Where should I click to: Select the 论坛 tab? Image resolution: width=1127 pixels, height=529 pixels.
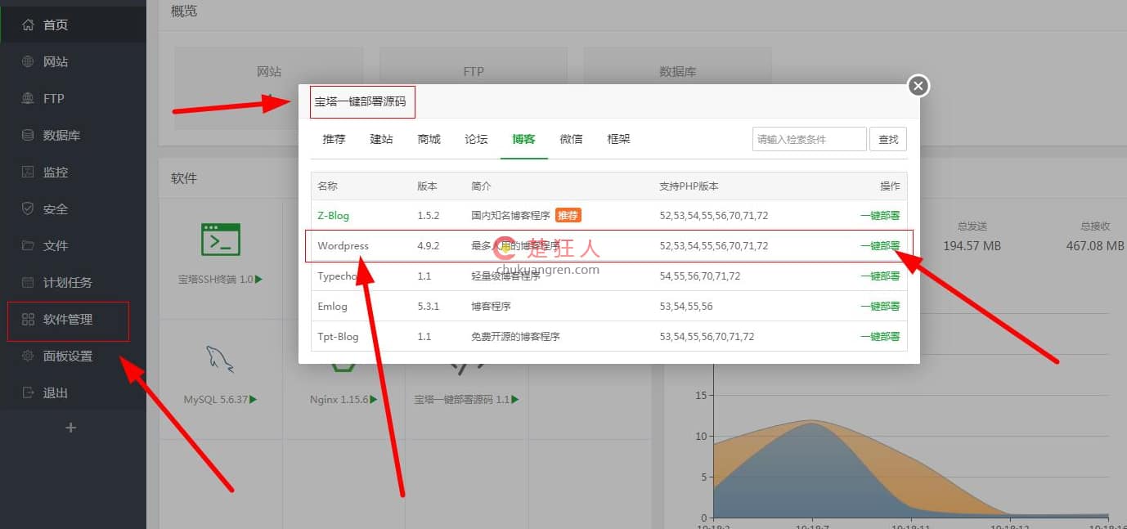[476, 139]
